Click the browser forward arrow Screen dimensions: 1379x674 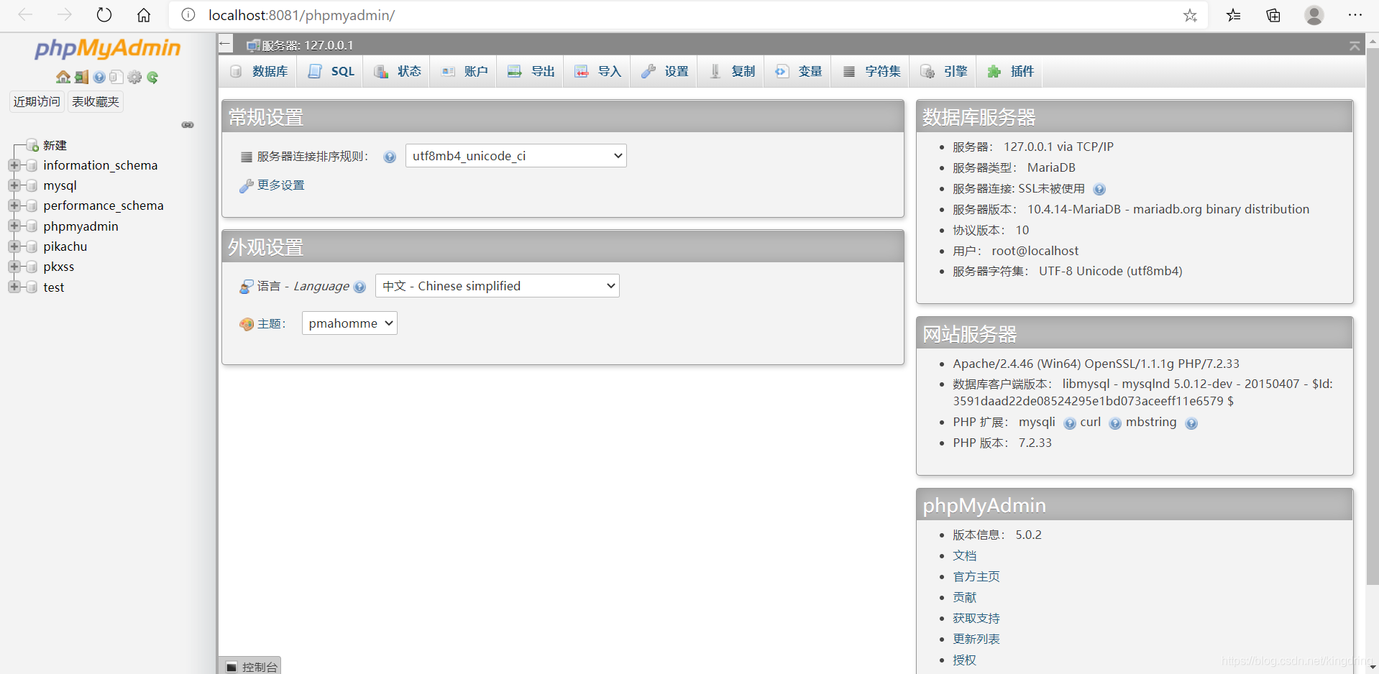pos(65,15)
